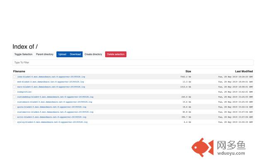The height and width of the screenshot is (166, 265).
Task: Tick the checkbox for codeprofiler
Action: click(x=14, y=92)
